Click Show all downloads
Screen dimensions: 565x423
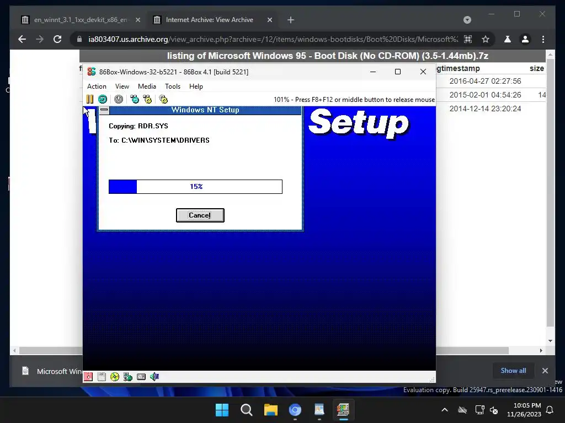click(513, 371)
